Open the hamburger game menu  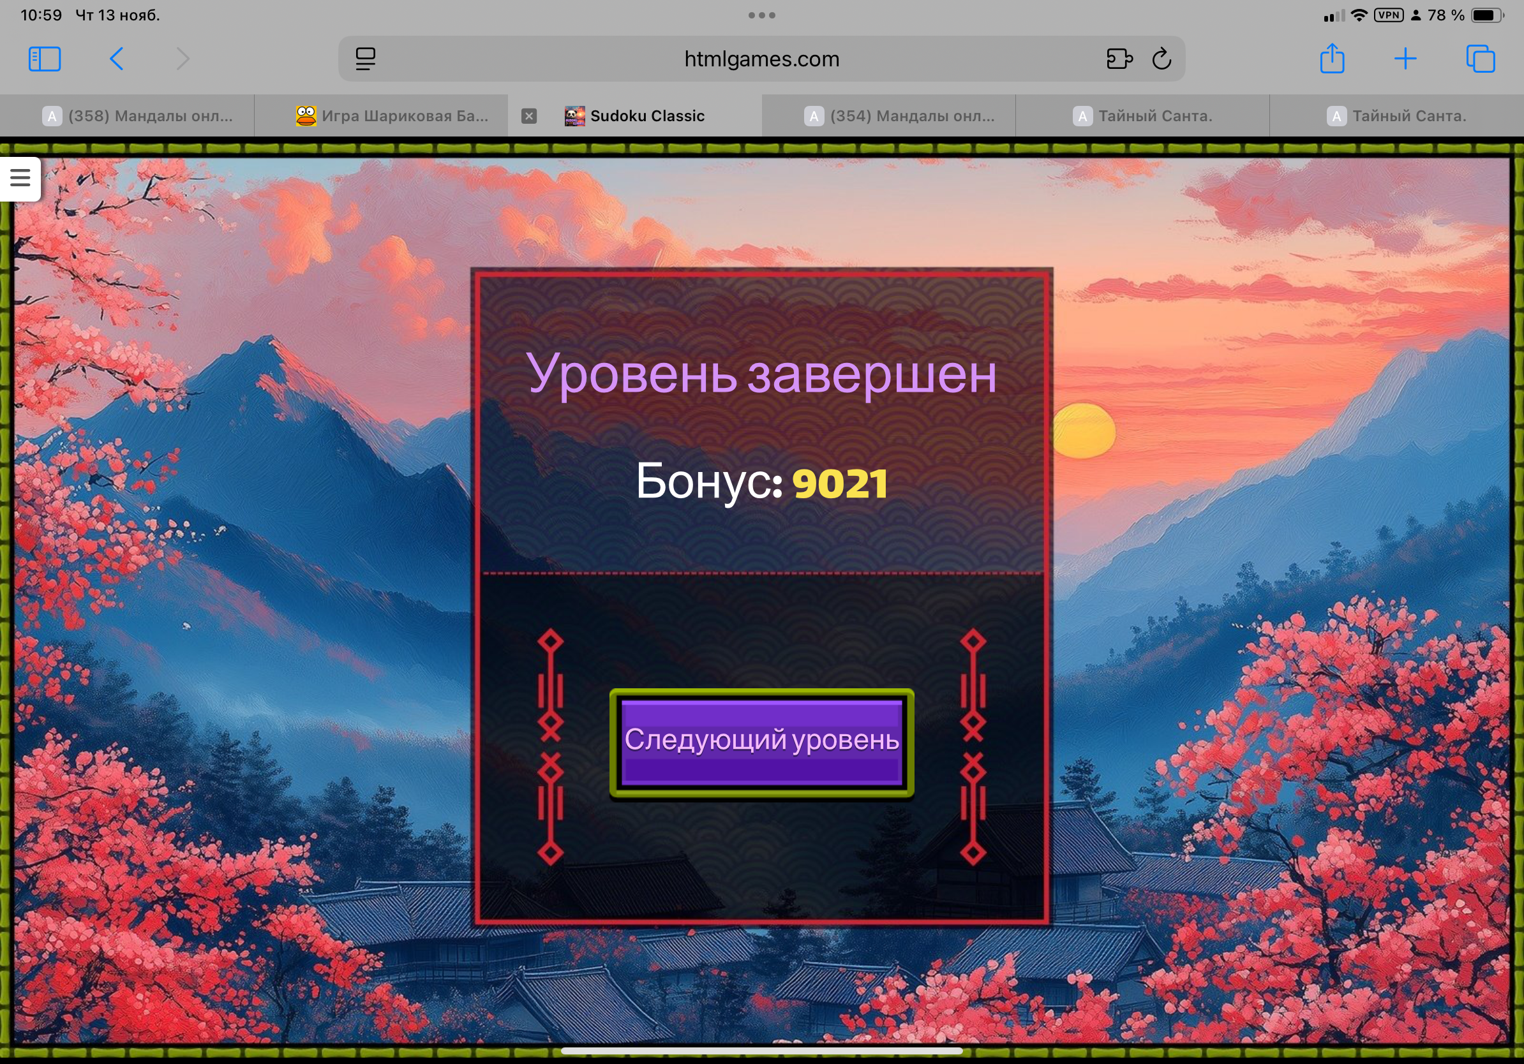[20, 178]
